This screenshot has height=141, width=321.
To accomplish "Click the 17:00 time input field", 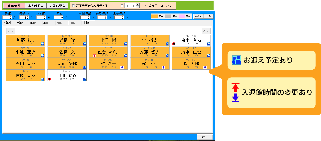I will click(x=130, y=6).
